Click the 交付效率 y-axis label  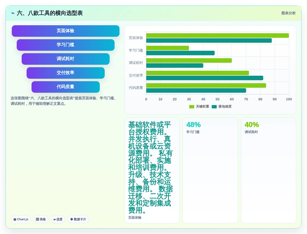pos(136,75)
